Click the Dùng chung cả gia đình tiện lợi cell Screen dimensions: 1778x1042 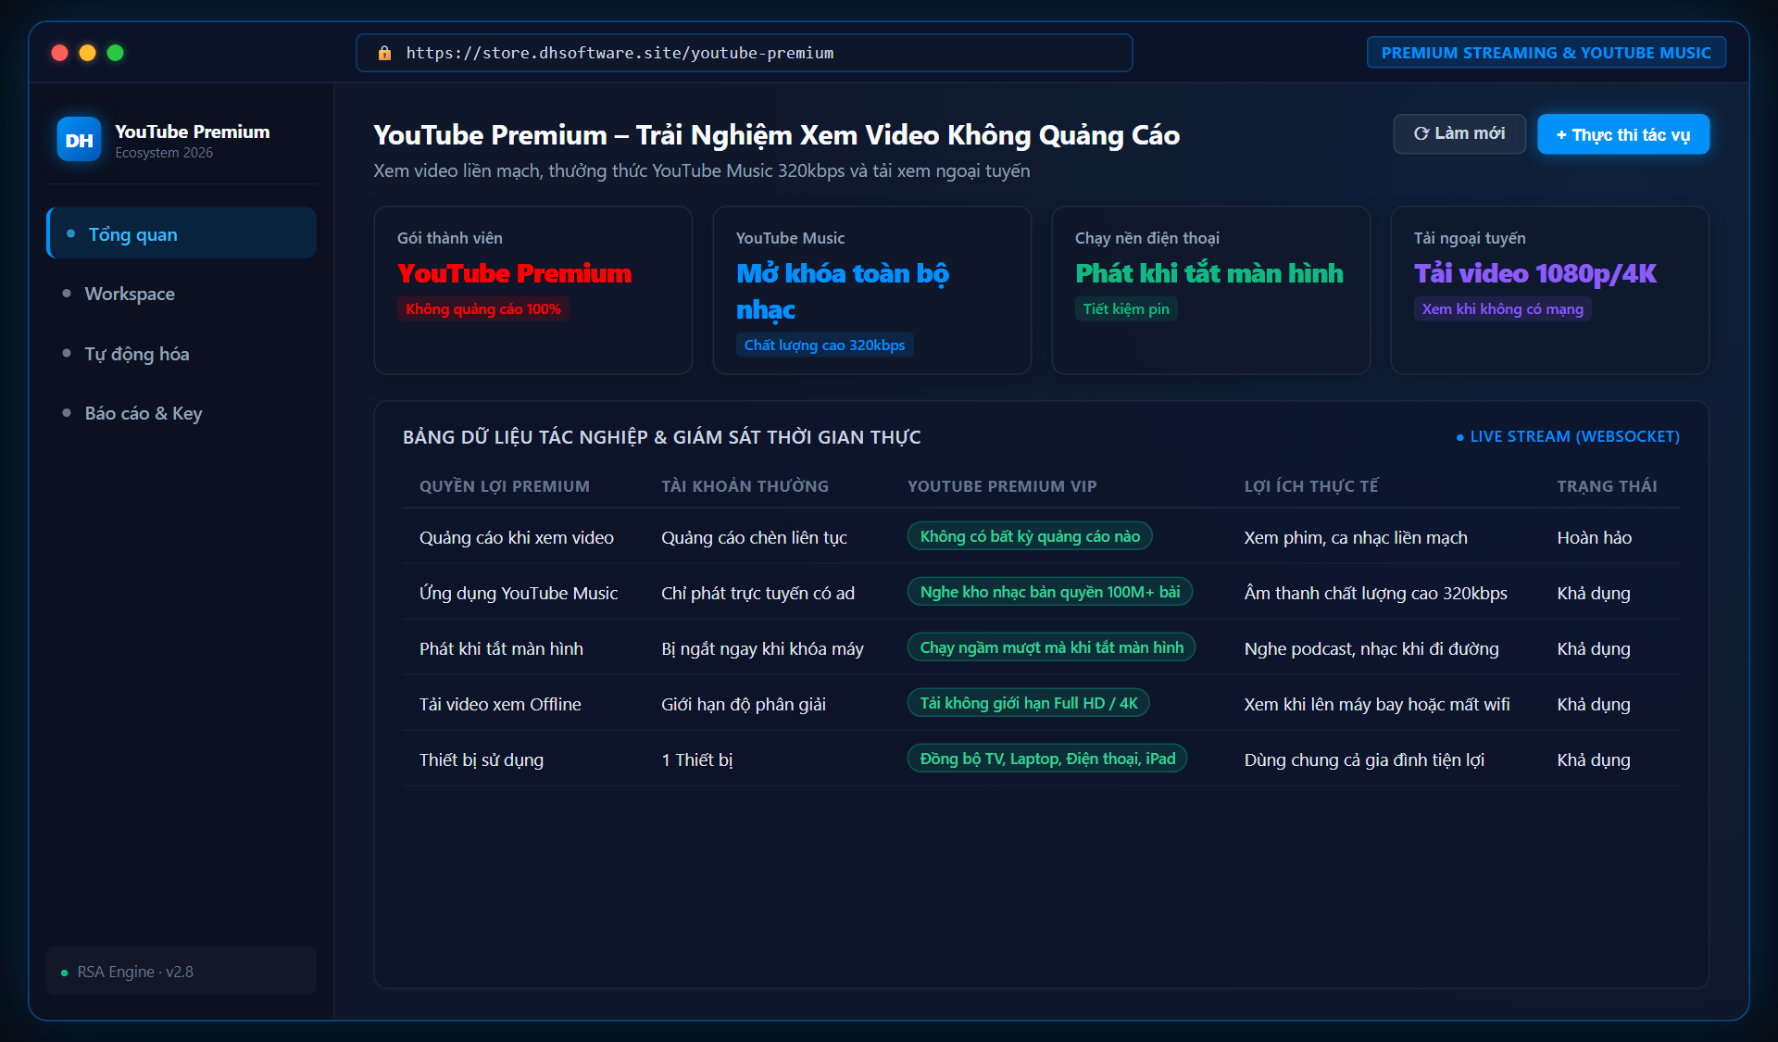click(x=1364, y=760)
